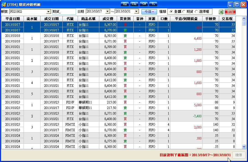Select the price cell 217.50
The image size is (248, 162).
[x=108, y=108]
